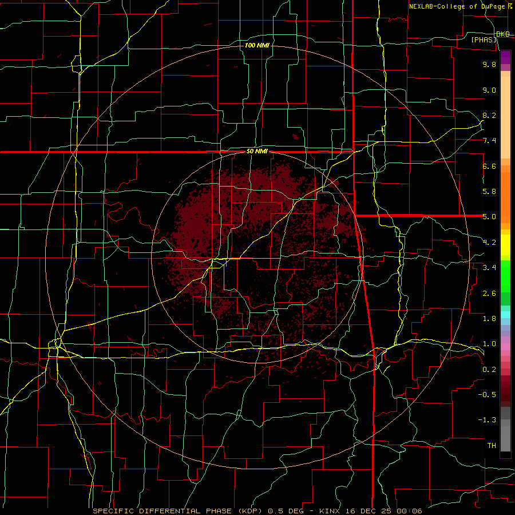Click the 7.4 value on color scale

point(489,141)
